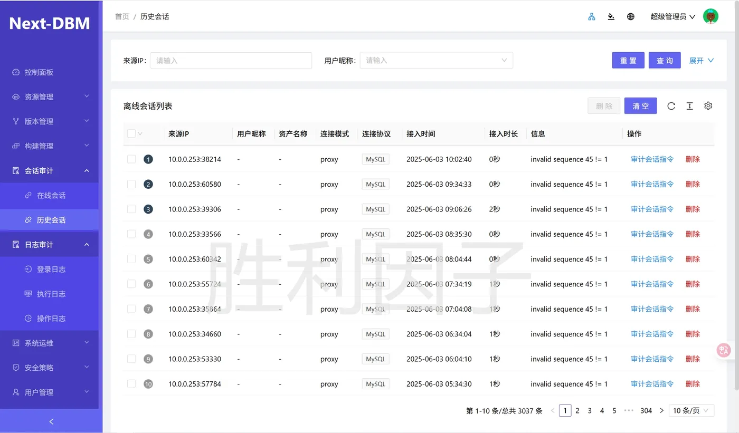Click the 安全策略 shield icon
Screen dimensions: 739x433
click(16, 368)
